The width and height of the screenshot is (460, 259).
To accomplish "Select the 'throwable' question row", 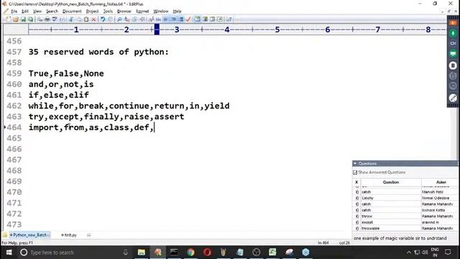I will coord(405,228).
